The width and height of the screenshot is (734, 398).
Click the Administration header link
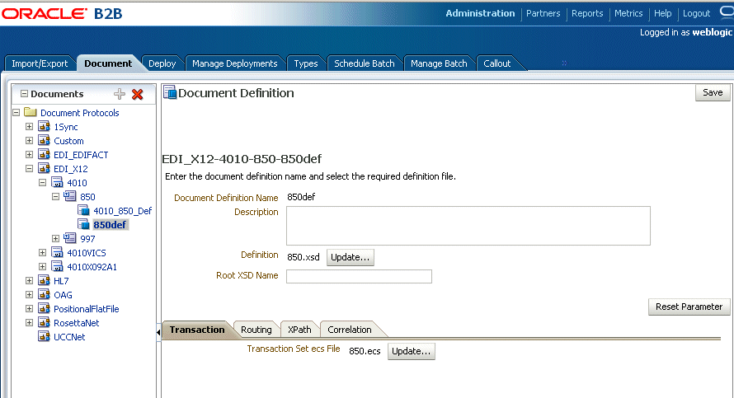(480, 13)
